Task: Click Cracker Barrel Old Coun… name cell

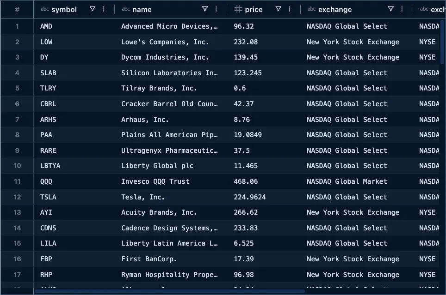Action: [171, 103]
